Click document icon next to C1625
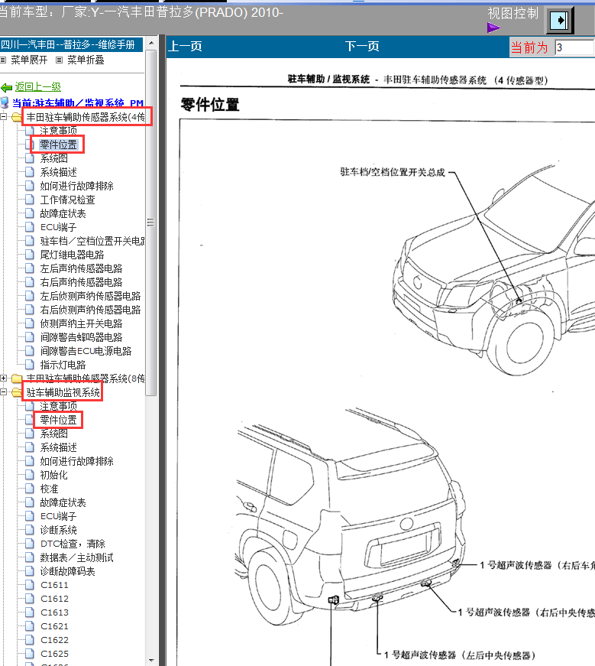This screenshot has width=595, height=666. click(x=29, y=654)
